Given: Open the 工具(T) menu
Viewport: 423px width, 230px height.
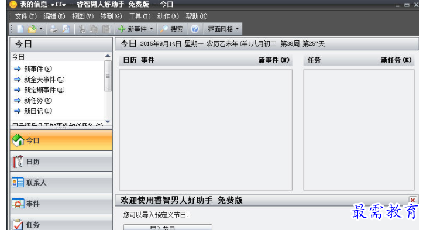Looking at the screenshot, I should tap(139, 16).
